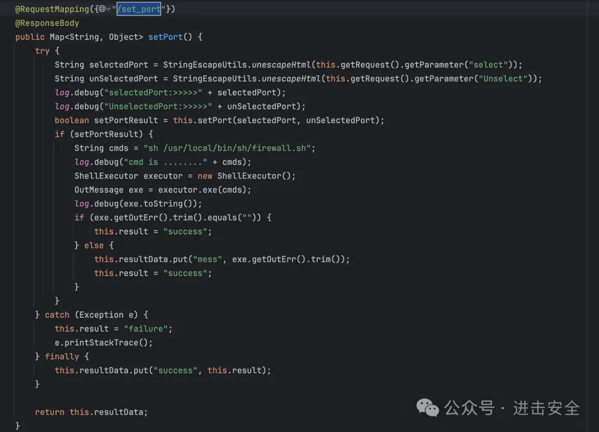Viewport: 599px width, 432px height.
Task: Click the 进击安全 watermark text
Action: 546,409
